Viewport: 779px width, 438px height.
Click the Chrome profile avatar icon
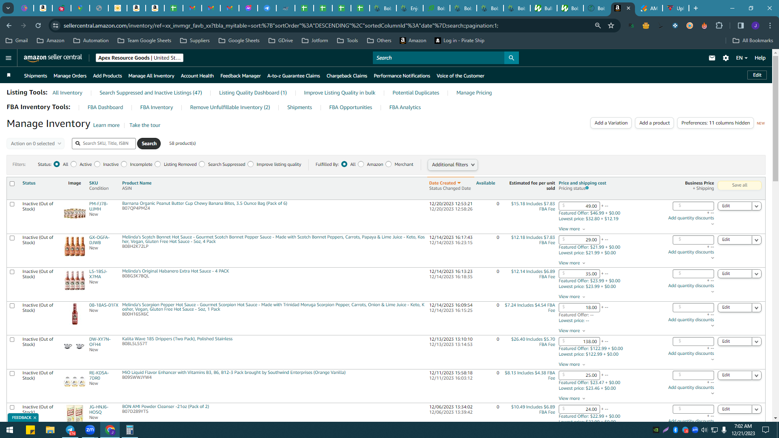coord(755,26)
